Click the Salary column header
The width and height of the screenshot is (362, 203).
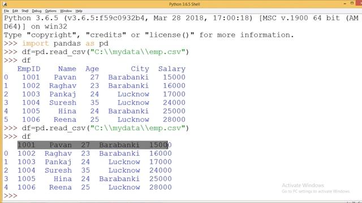point(172,69)
